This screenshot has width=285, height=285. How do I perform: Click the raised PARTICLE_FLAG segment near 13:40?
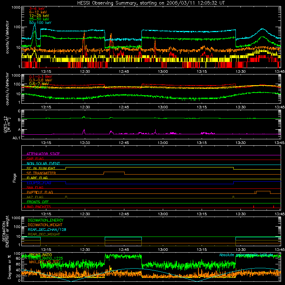click(263, 191)
